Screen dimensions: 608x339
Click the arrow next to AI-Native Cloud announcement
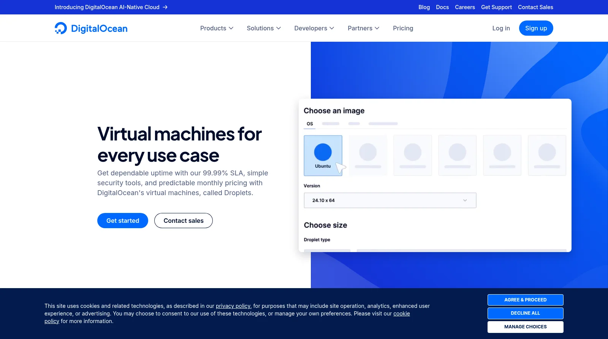click(x=165, y=7)
